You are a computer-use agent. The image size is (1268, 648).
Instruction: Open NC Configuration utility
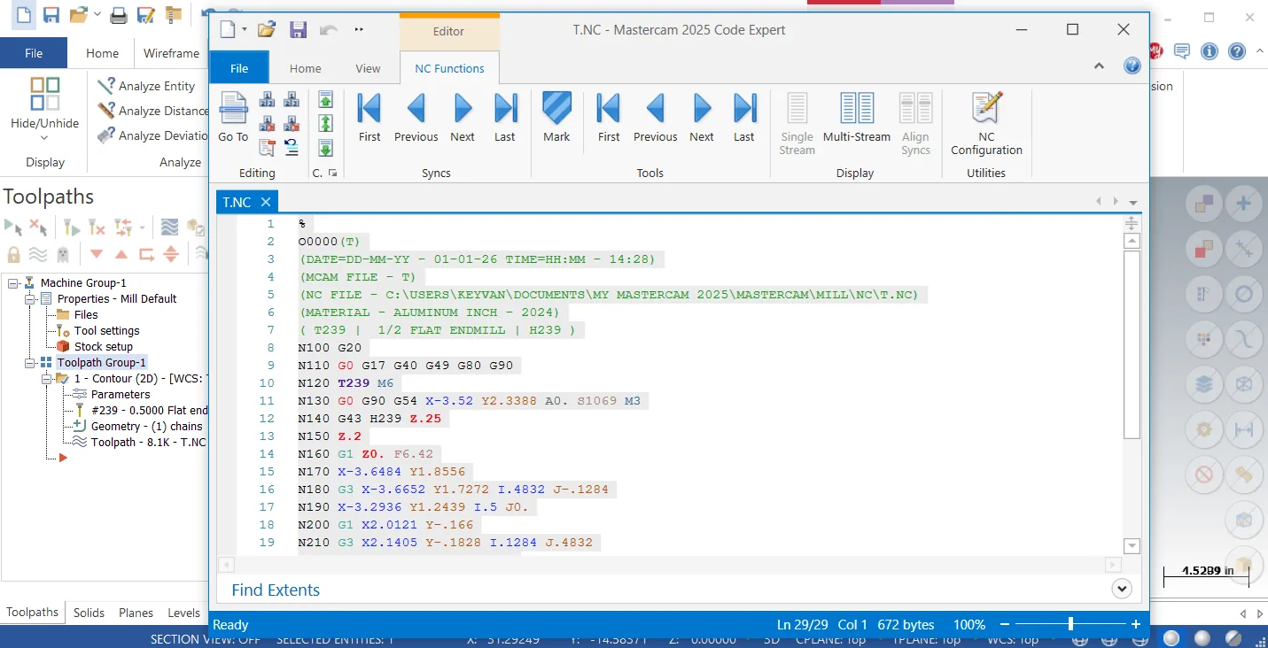pyautogui.click(x=986, y=123)
